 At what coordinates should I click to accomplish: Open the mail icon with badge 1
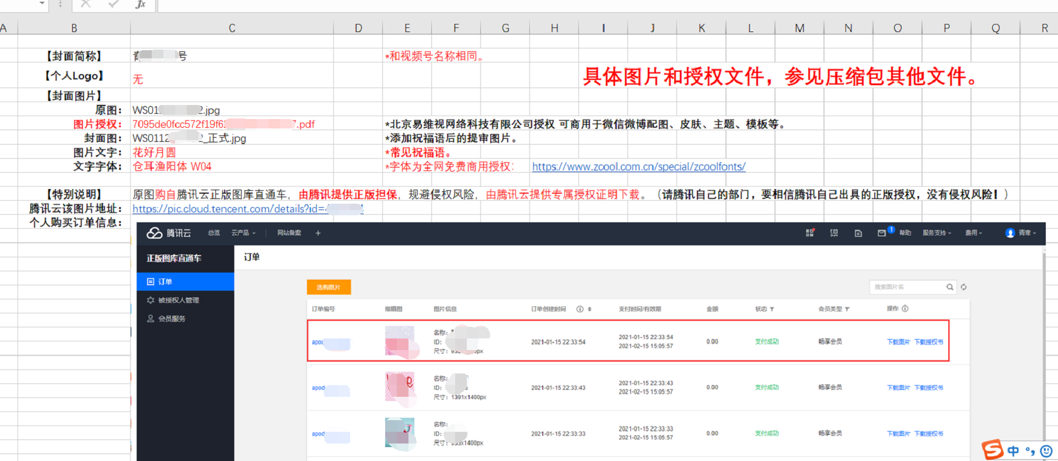[882, 233]
